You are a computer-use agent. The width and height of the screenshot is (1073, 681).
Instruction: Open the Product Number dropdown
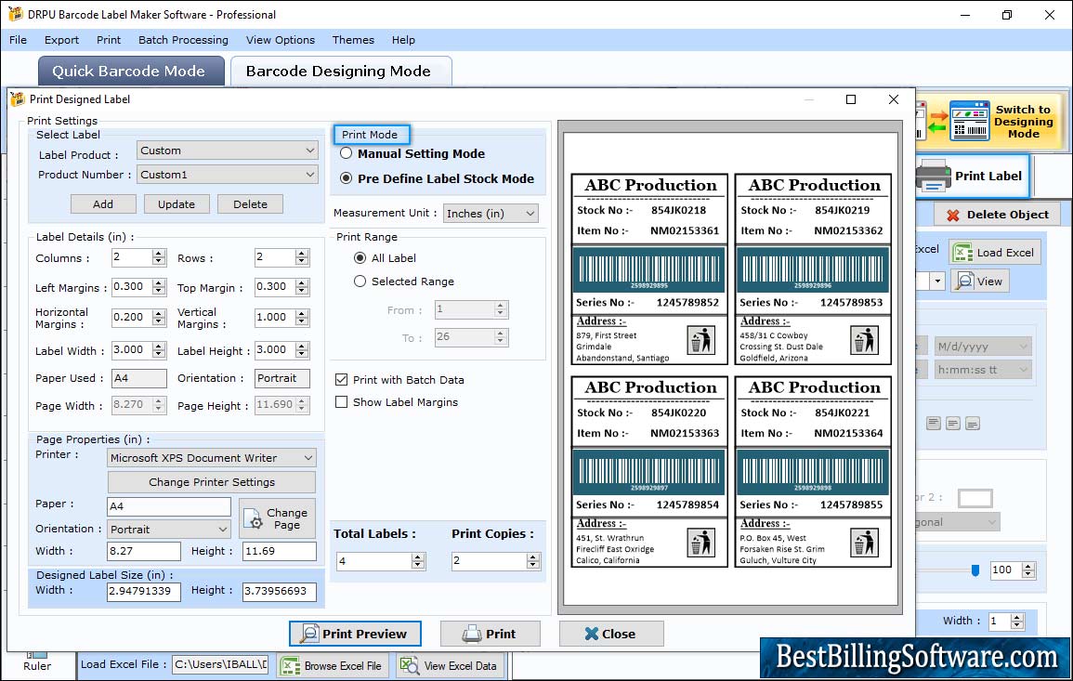pos(228,175)
